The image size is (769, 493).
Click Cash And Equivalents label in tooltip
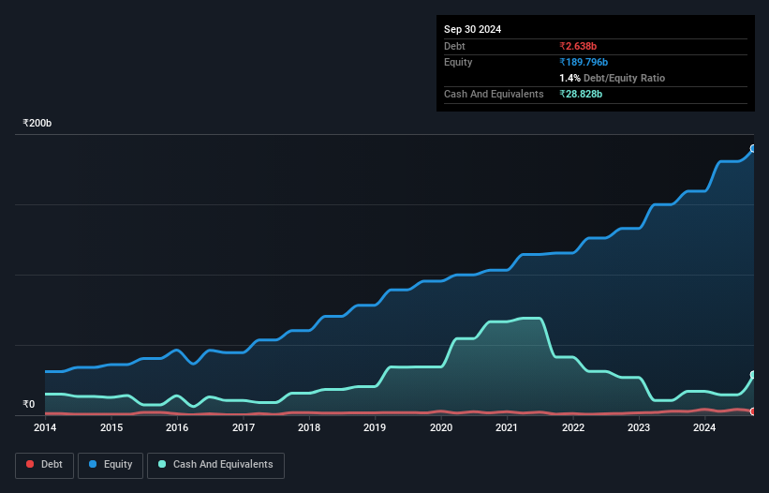pos(494,94)
